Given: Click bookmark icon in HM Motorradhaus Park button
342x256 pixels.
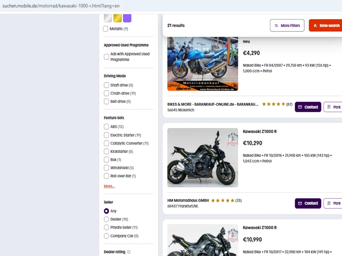Looking at the screenshot, I should (329, 203).
